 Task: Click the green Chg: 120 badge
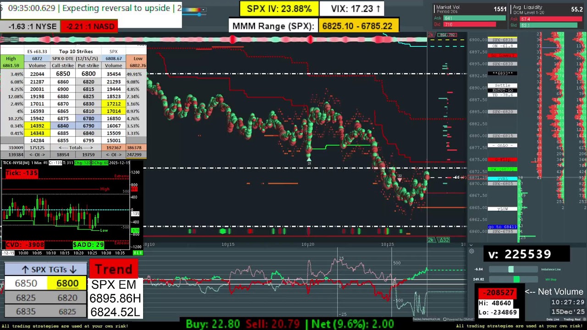[83, 163]
